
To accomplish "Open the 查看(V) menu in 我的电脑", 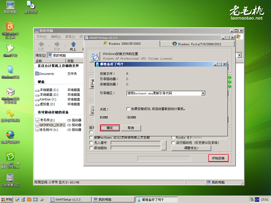I will [x=70, y=36].
